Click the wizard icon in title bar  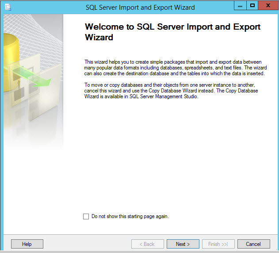tap(8, 8)
